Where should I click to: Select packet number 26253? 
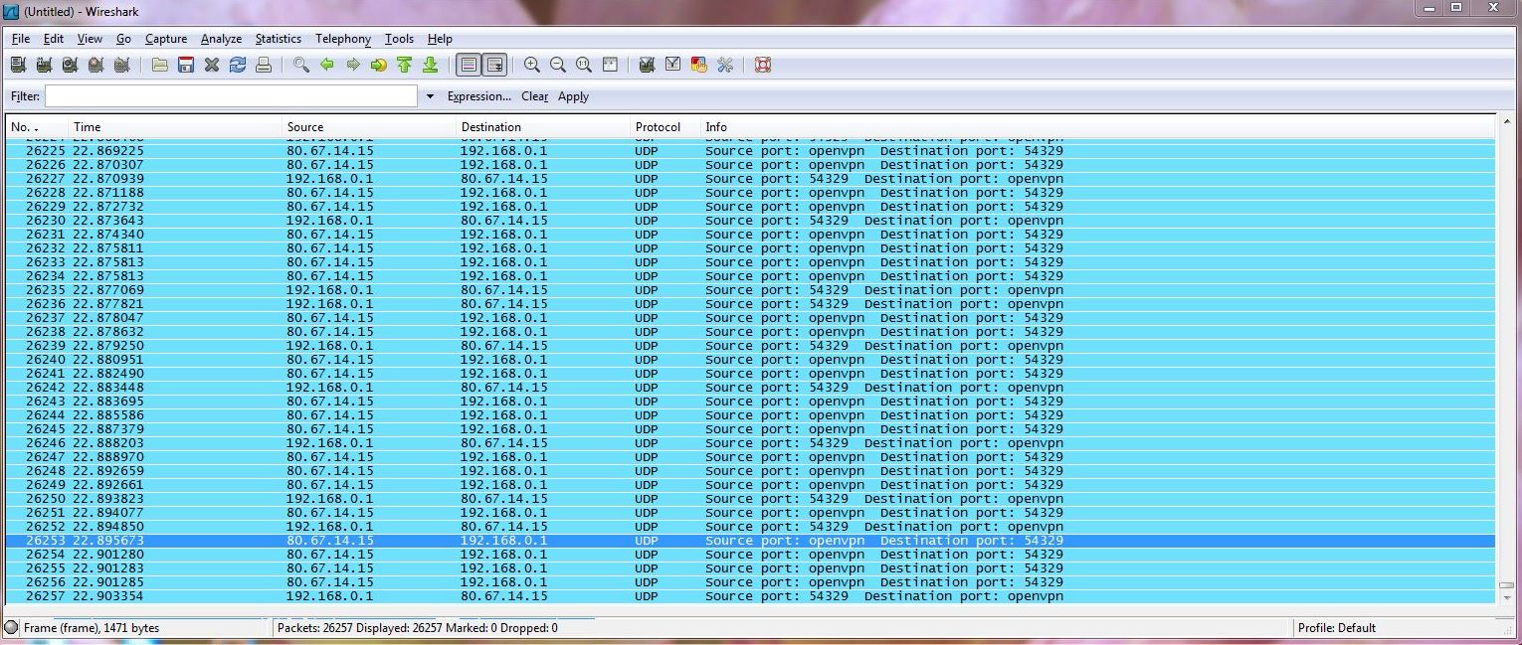pyautogui.click(x=750, y=541)
